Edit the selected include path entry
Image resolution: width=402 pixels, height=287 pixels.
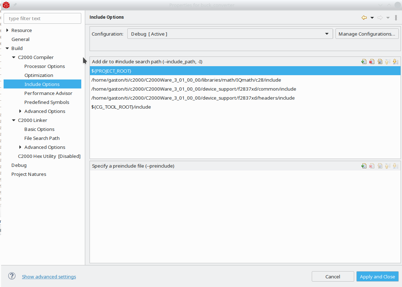(x=380, y=61)
